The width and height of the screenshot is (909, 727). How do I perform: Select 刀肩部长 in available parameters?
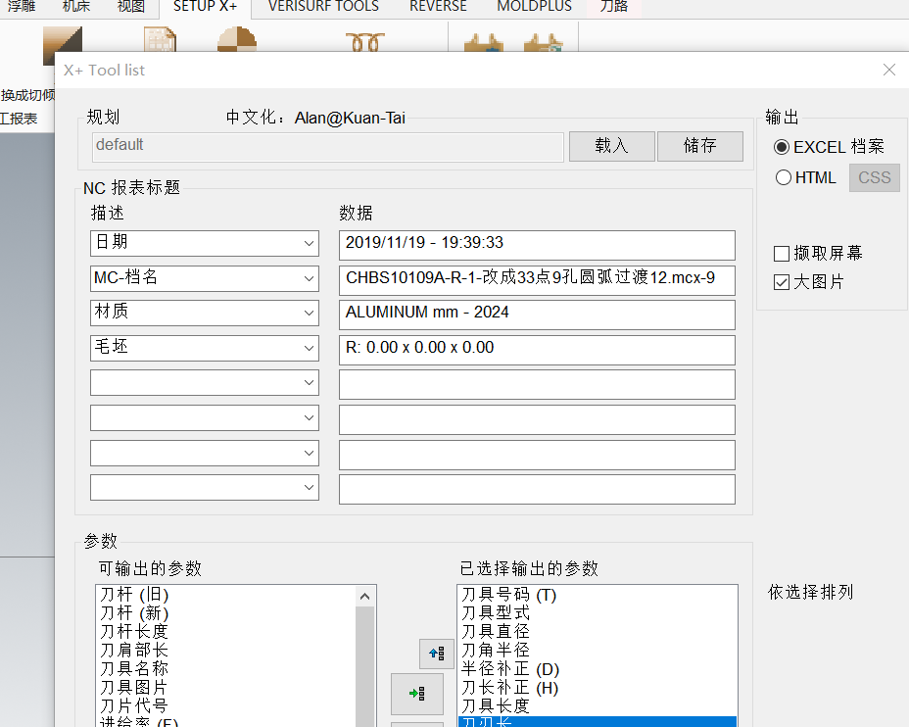[x=134, y=651]
